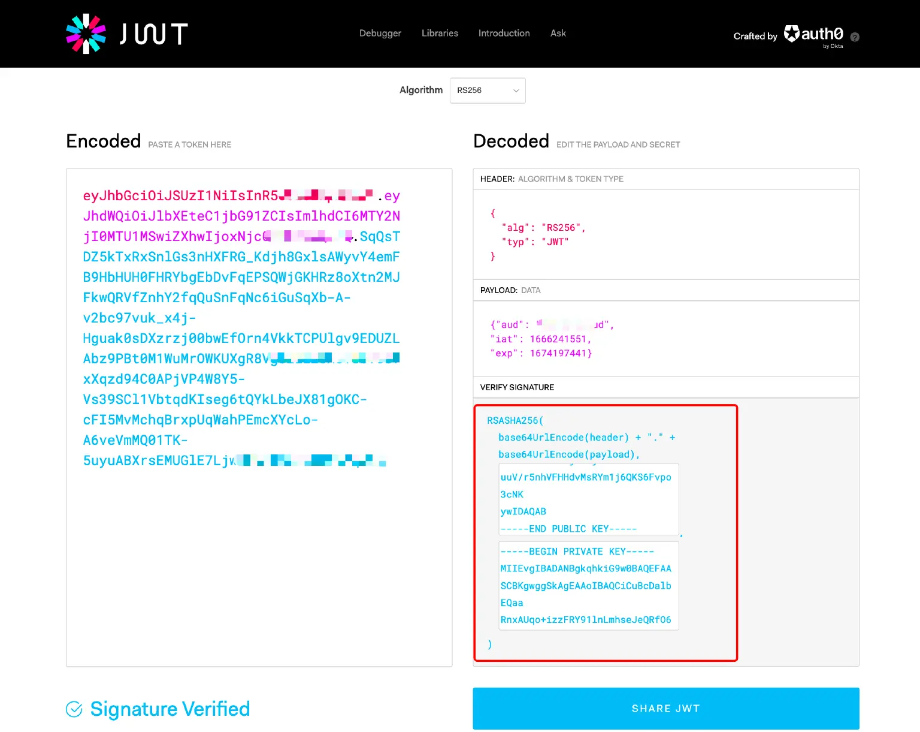Click the chevron inside the RS256 selector

pos(516,91)
